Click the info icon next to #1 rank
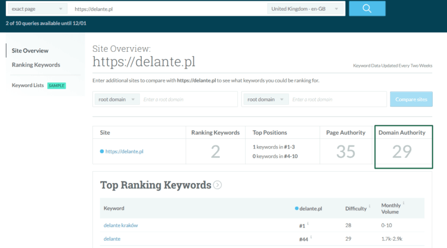This screenshot has height=248, width=447. click(308, 224)
